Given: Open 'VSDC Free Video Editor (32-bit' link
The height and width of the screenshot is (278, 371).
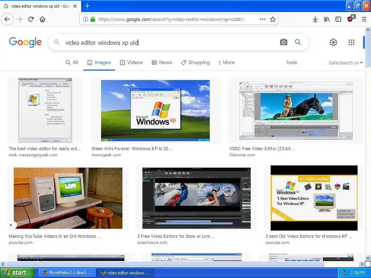Looking at the screenshot, I should (x=262, y=149).
